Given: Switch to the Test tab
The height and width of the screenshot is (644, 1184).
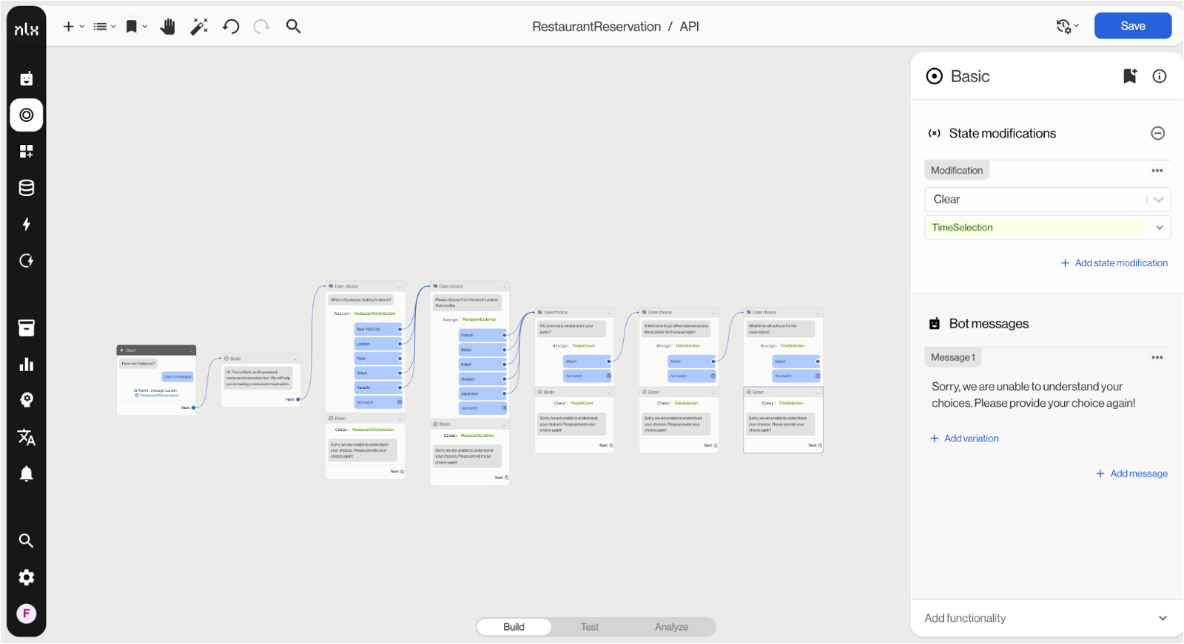Looking at the screenshot, I should click(x=589, y=627).
